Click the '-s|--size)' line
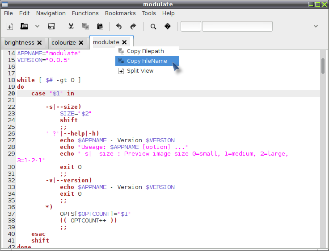This screenshot has height=251, width=329. 63,107
